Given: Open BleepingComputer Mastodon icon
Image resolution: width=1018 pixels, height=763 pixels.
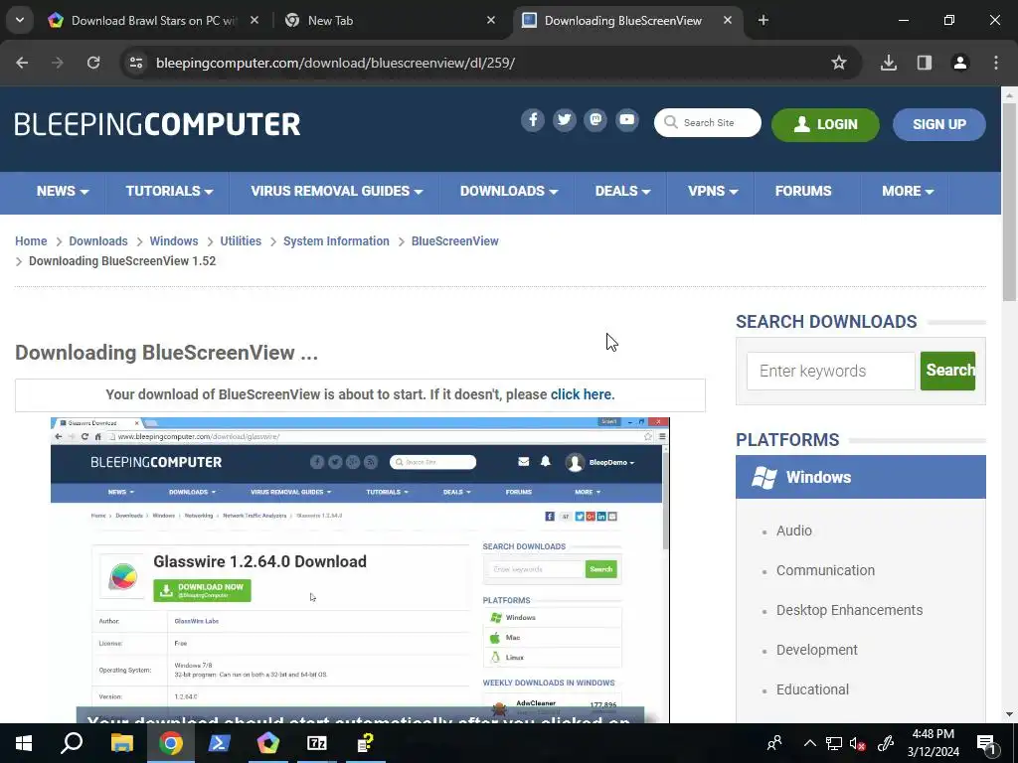Looking at the screenshot, I should pyautogui.click(x=595, y=120).
